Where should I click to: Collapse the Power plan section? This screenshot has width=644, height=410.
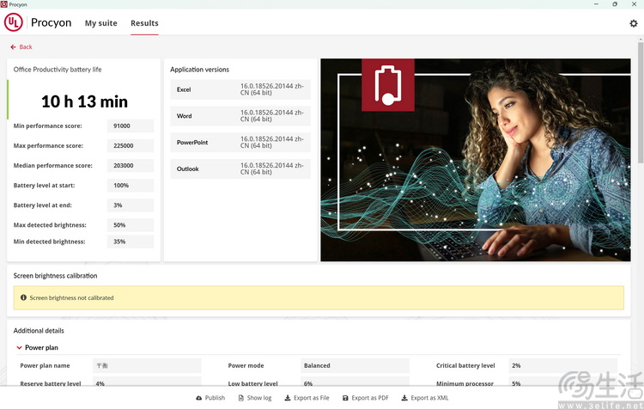(x=20, y=348)
